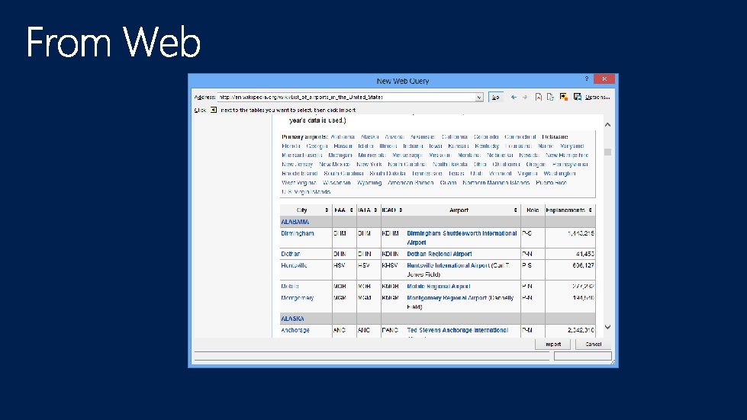Open the Hawaii link in Primary airports
The height and width of the screenshot is (420, 747).
(x=343, y=146)
